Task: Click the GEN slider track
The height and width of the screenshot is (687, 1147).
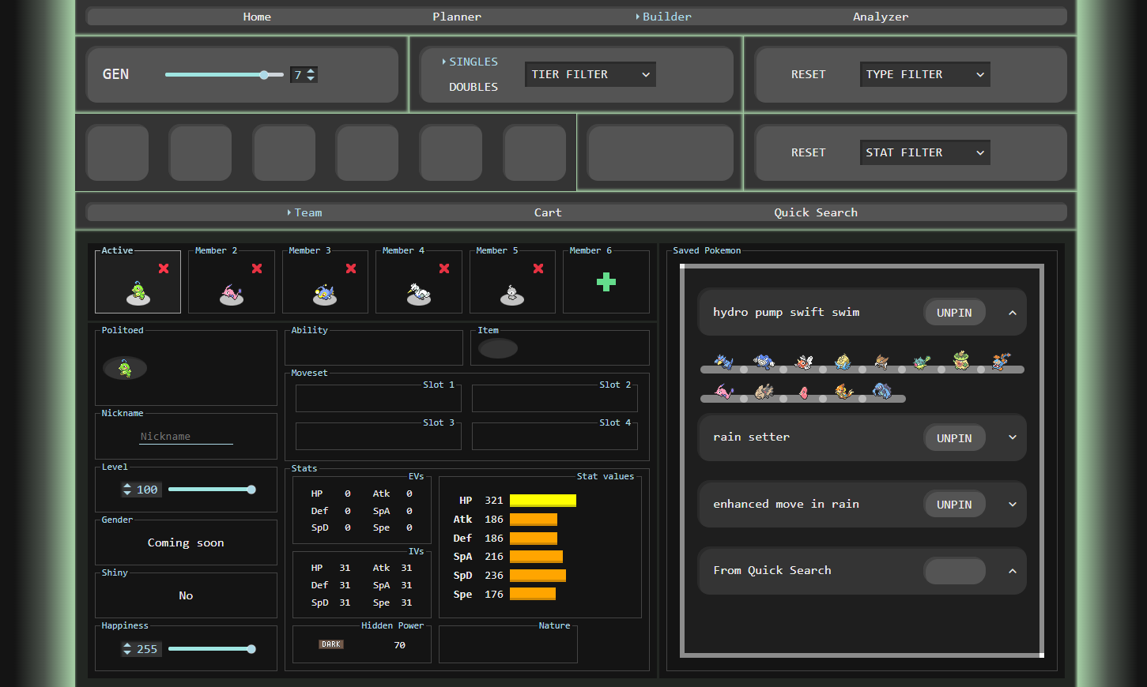Action: coord(224,75)
